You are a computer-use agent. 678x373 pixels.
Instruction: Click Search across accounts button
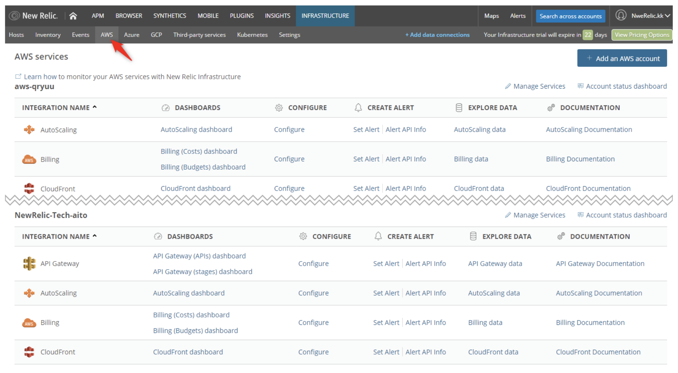click(570, 16)
